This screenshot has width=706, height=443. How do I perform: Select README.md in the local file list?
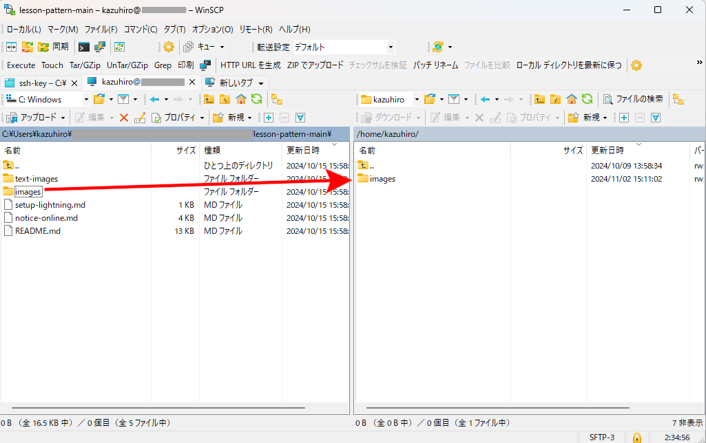click(x=37, y=231)
